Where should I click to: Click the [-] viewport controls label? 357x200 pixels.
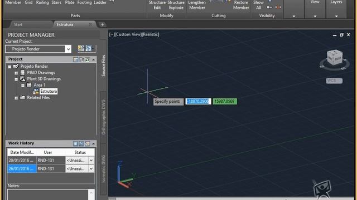coord(112,34)
